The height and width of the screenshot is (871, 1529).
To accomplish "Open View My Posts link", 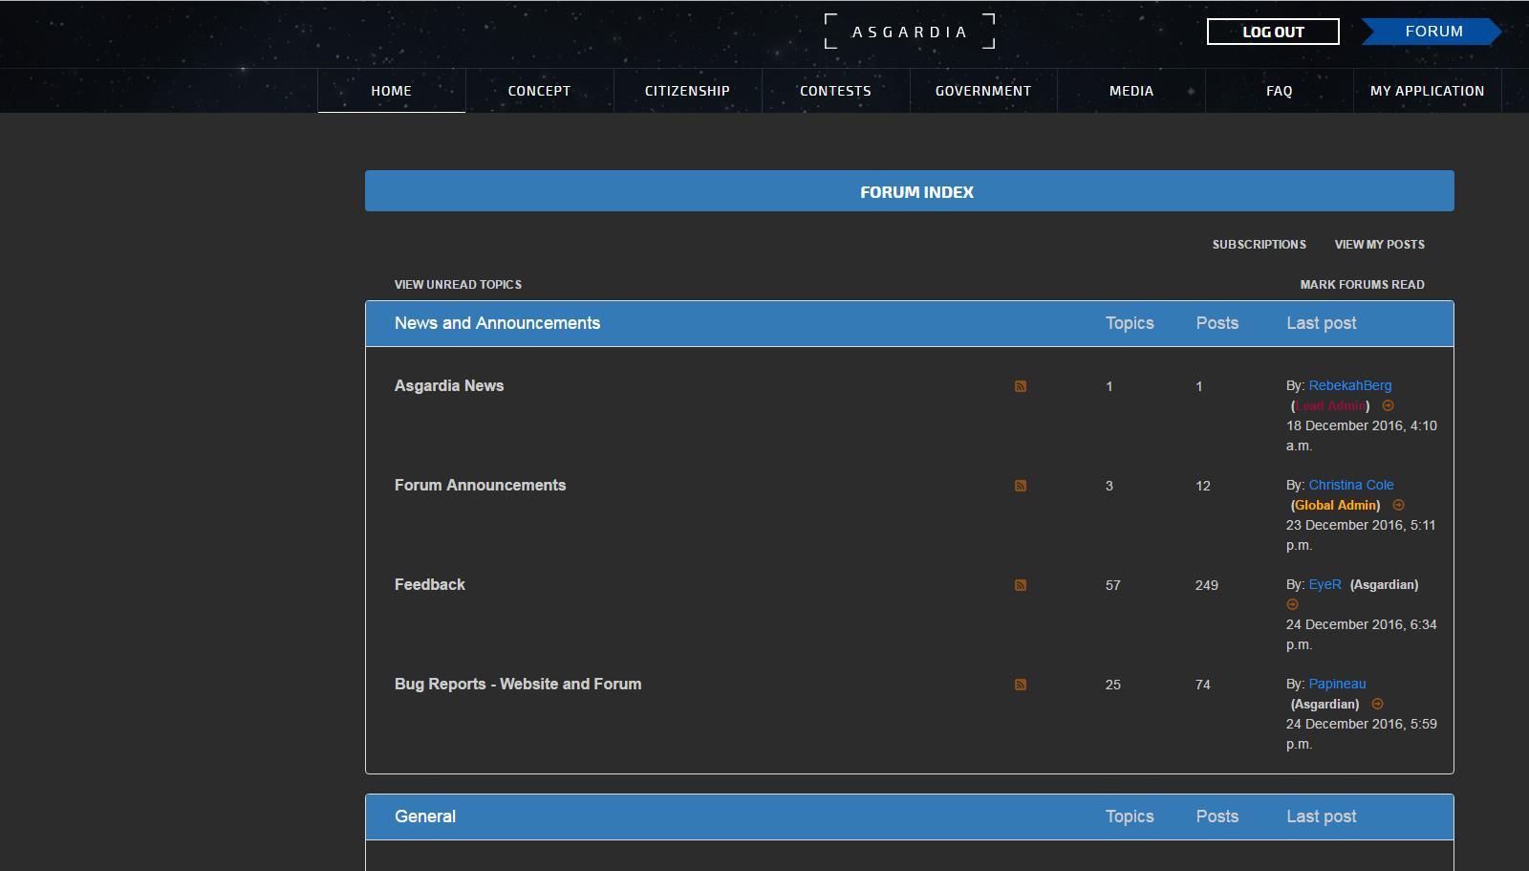I will [x=1380, y=245].
